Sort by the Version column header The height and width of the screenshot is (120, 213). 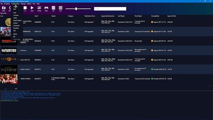point(53,16)
